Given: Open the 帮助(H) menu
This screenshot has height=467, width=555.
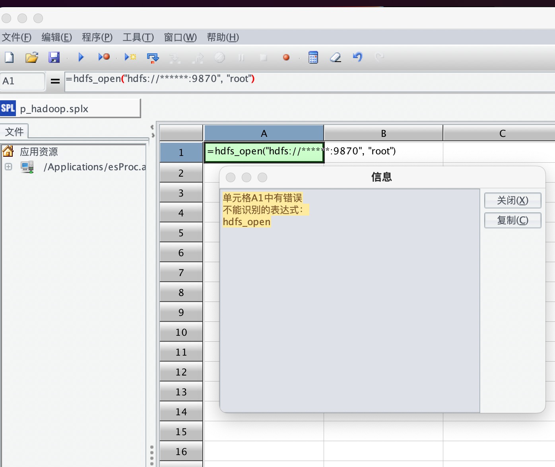Looking at the screenshot, I should point(223,37).
